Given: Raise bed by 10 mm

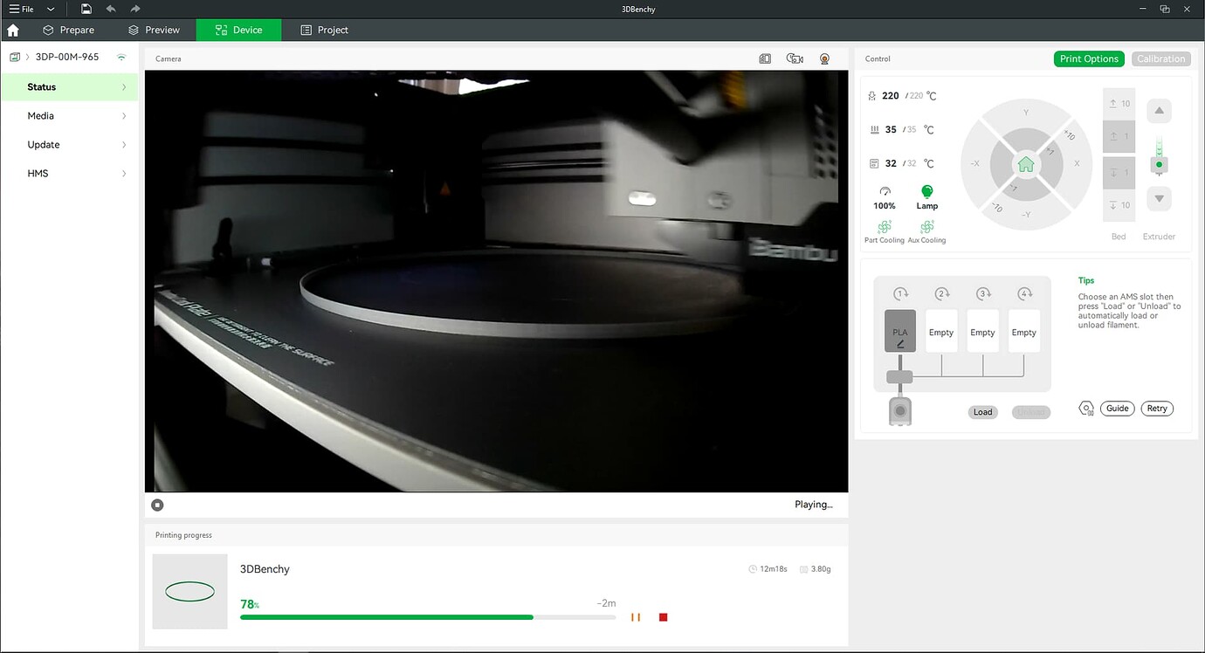Looking at the screenshot, I should 1119,103.
